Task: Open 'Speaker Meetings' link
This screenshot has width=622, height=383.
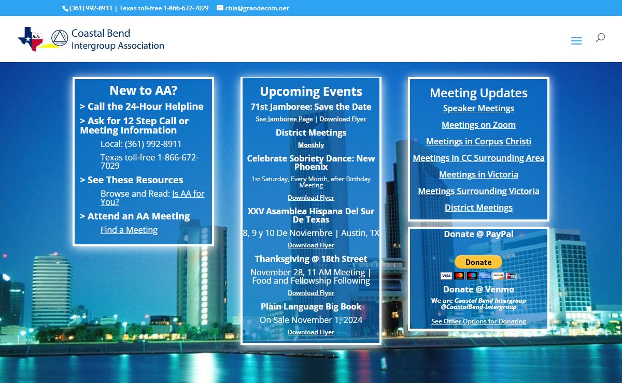Action: pos(478,108)
